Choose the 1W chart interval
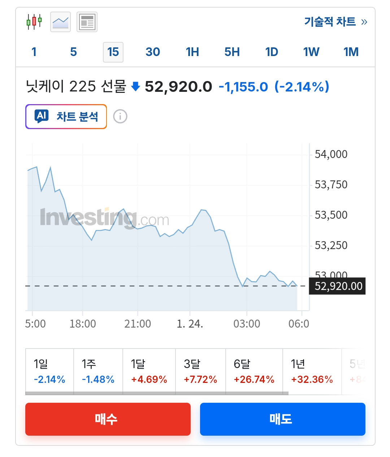 (311, 52)
